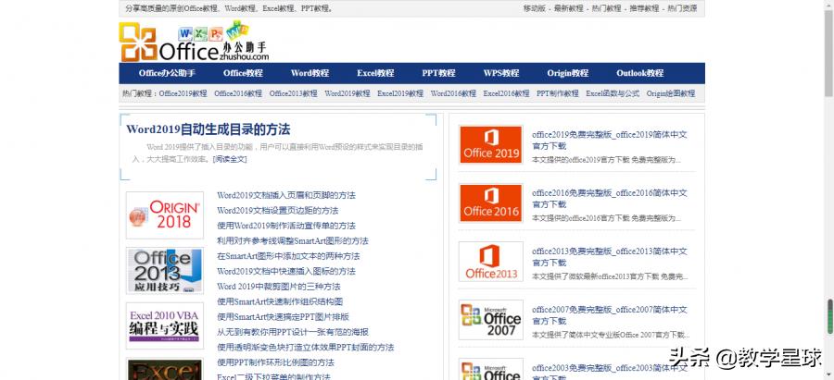Screen dimensions: 834x380
Task: Open the Excel 2010 VBA 编程与实践 thumbnail
Action: [x=165, y=325]
